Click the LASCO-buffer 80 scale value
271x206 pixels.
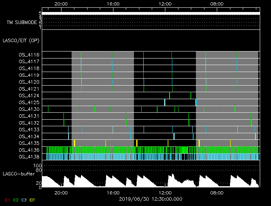[x=39, y=170]
